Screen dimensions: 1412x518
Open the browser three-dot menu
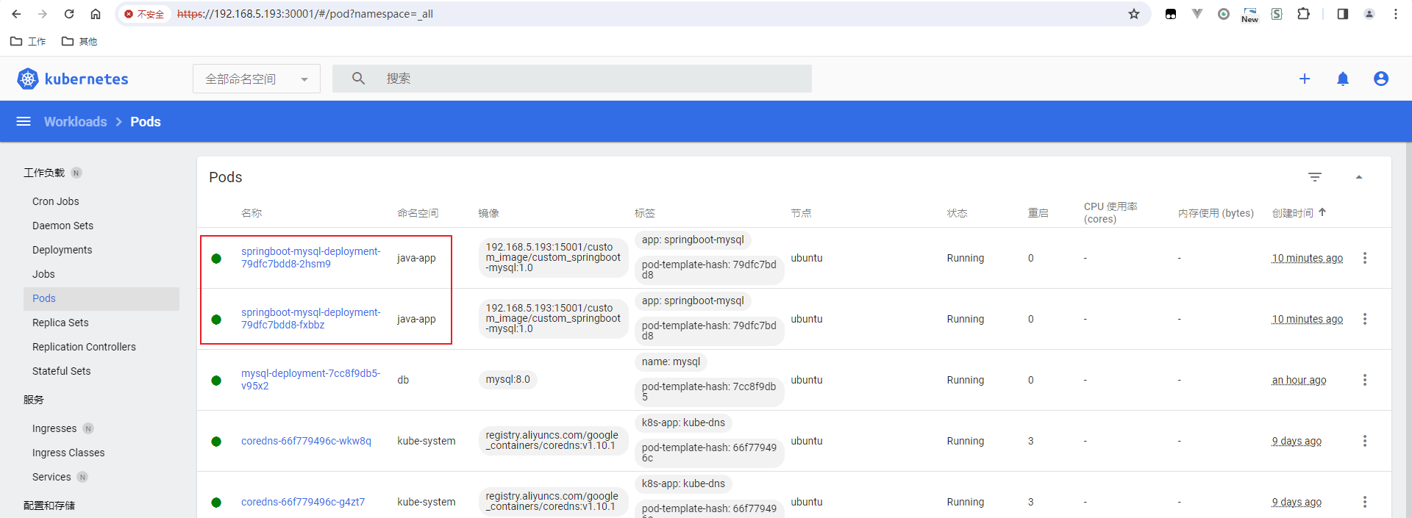pyautogui.click(x=1396, y=14)
